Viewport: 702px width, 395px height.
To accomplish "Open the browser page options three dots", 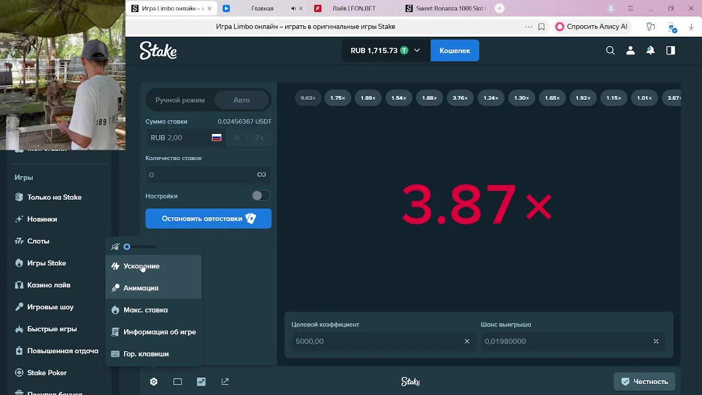I will pos(529,26).
